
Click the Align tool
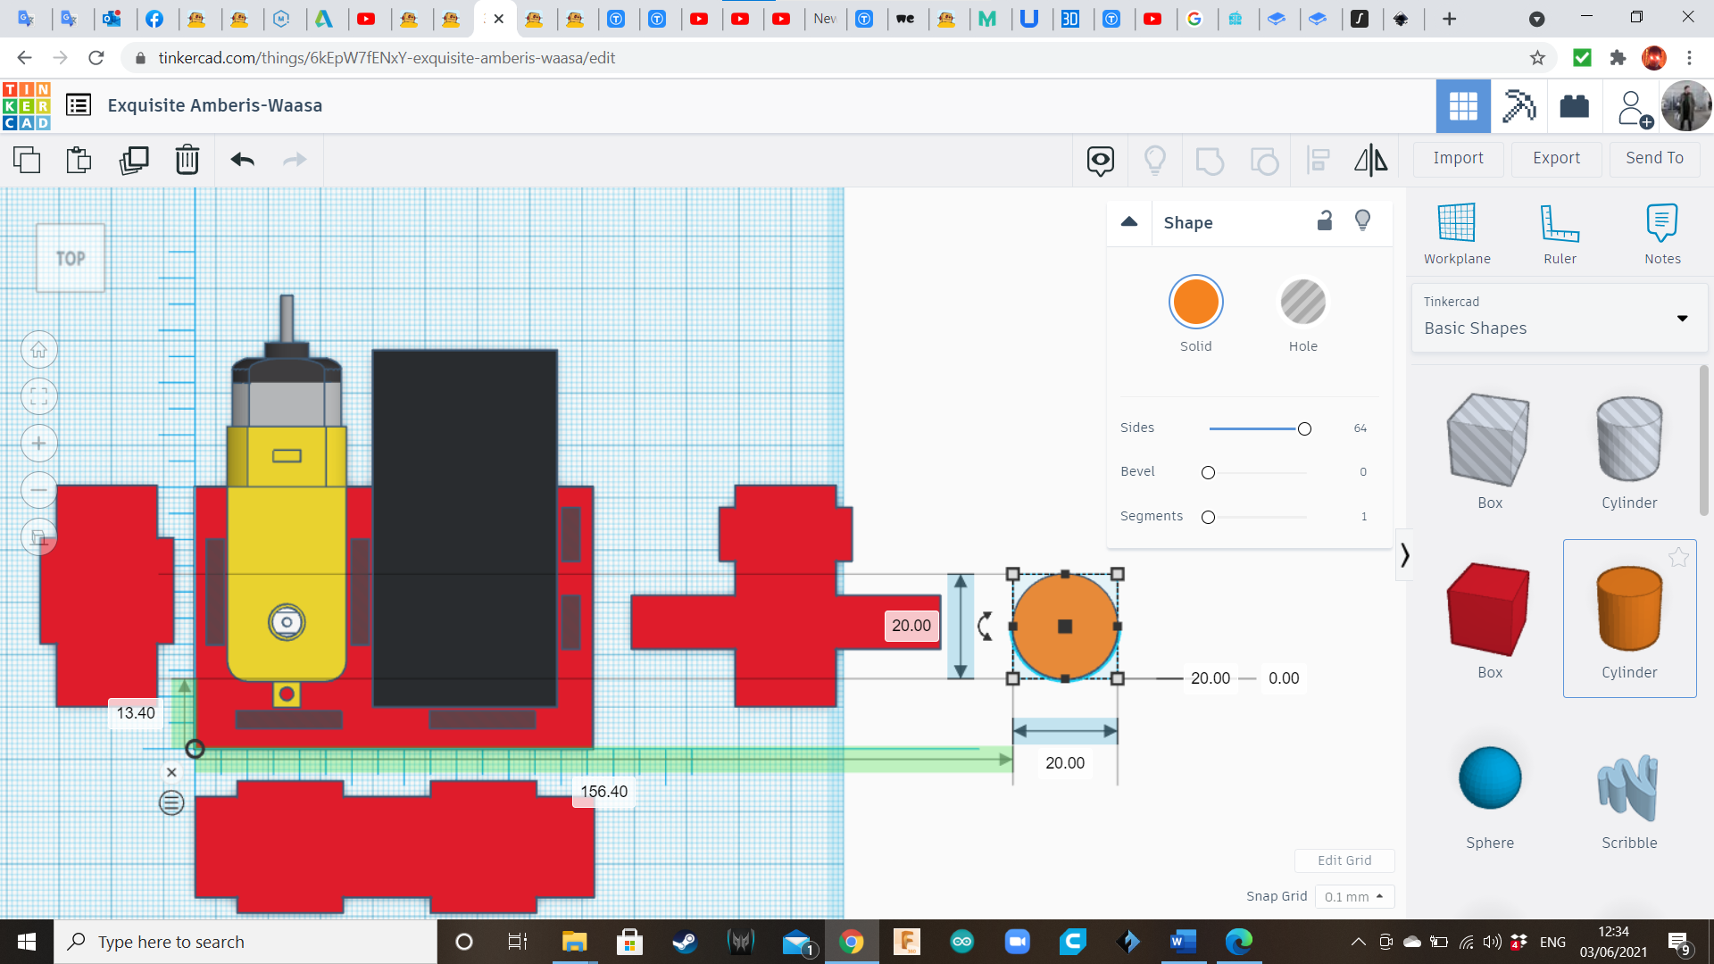[1319, 160]
